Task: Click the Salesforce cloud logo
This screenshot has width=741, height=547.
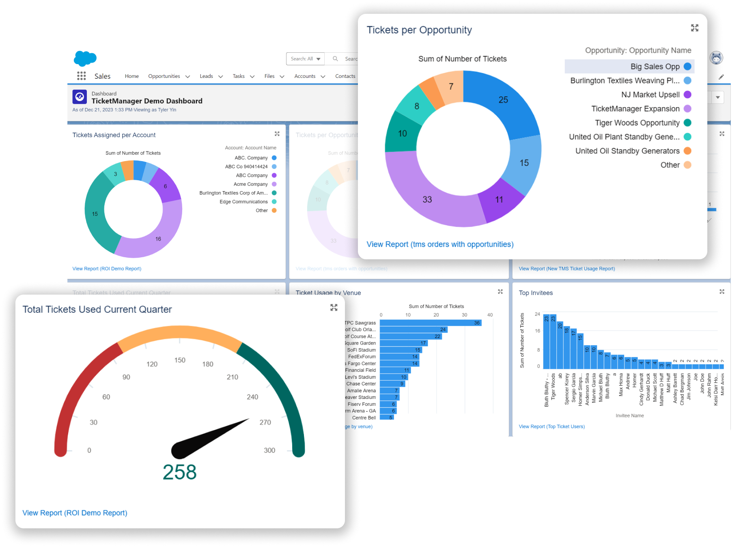Action: coord(84,59)
